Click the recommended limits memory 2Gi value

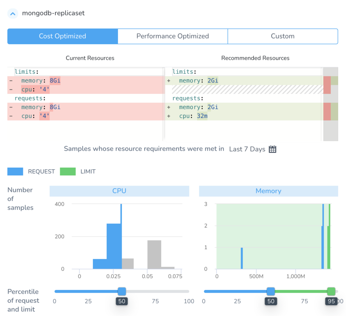tap(213, 80)
